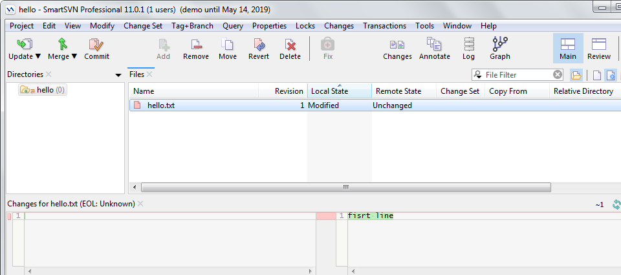
Task: Click the Remove file icon
Action: pos(195,44)
